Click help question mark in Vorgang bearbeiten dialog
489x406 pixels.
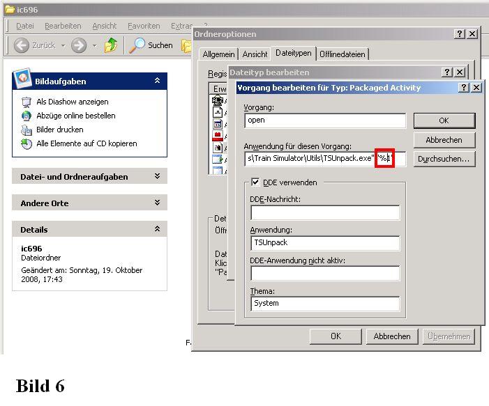463,88
